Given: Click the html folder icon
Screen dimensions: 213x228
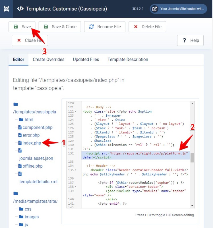Looking at the screenshot, I should pyautogui.click(x=21, y=119).
